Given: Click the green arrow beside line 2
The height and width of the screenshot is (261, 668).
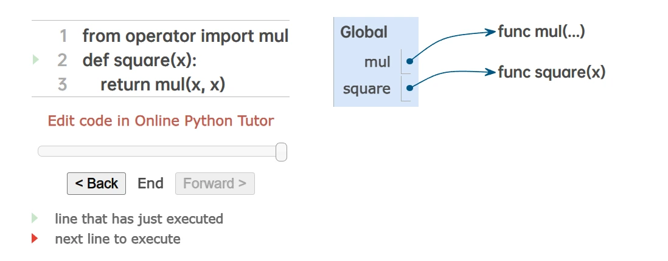Looking at the screenshot, I should click(x=35, y=59).
